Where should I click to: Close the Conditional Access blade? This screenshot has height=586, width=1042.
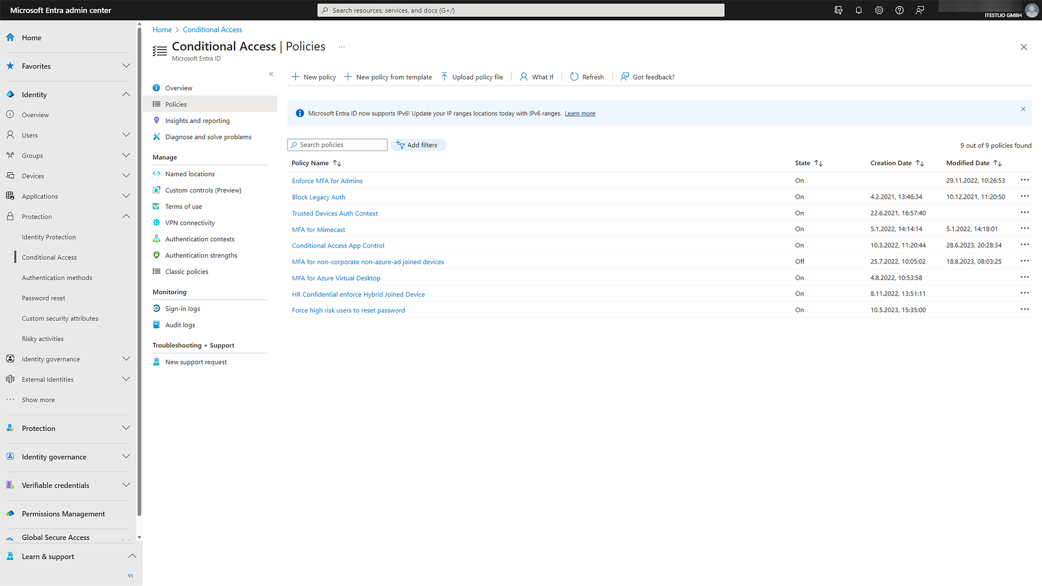pos(1024,47)
